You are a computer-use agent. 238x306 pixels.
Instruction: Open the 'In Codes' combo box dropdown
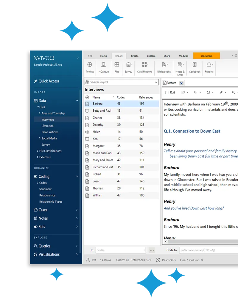pyautogui.click(x=144, y=250)
